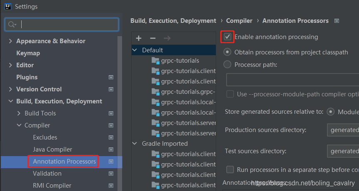
Task: Click project-level icon beside Plugins
Action: (111, 77)
